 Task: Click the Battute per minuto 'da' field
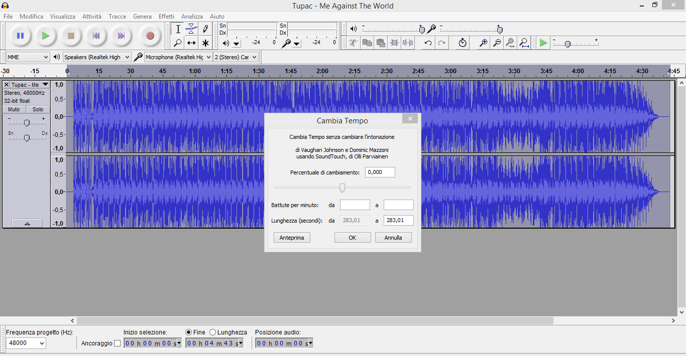point(355,205)
